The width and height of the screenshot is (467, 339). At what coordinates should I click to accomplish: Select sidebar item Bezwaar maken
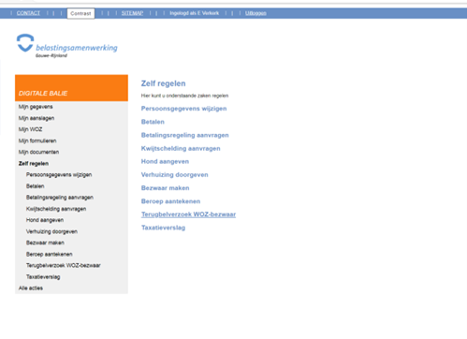click(x=45, y=243)
